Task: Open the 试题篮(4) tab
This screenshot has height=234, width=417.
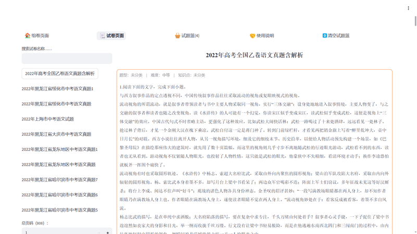Action: [x=190, y=36]
